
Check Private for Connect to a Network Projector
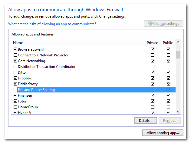153,55
